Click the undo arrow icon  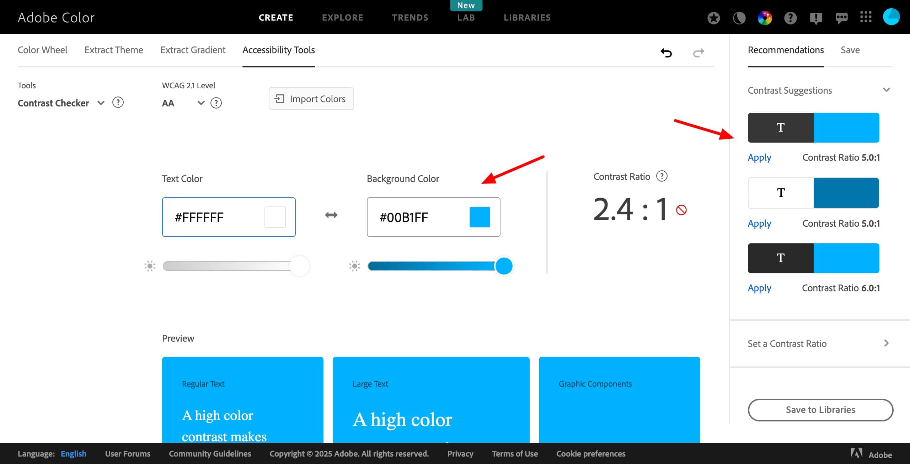click(666, 53)
